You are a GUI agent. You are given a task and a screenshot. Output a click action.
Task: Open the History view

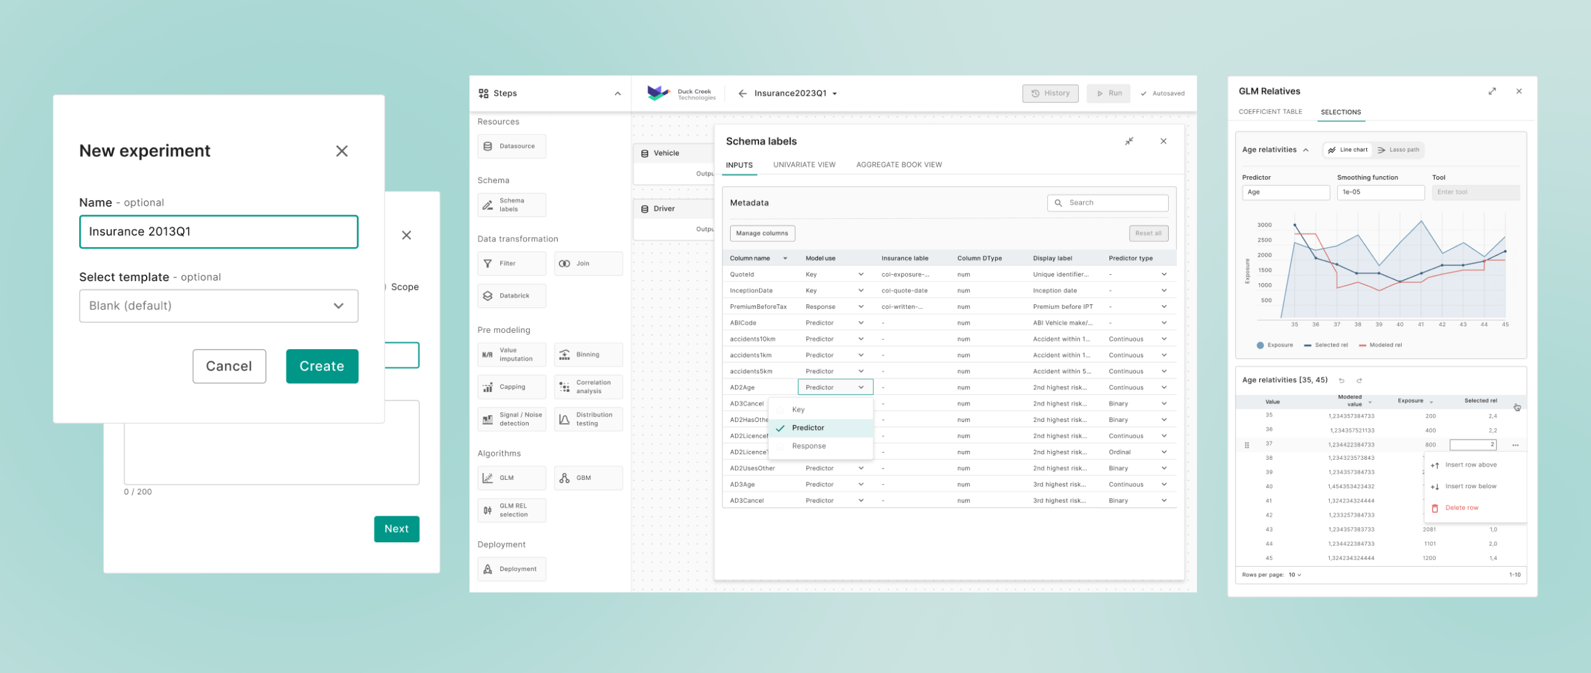1050,94
